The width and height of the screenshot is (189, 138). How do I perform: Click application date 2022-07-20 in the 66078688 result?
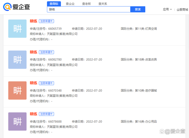[94, 122]
